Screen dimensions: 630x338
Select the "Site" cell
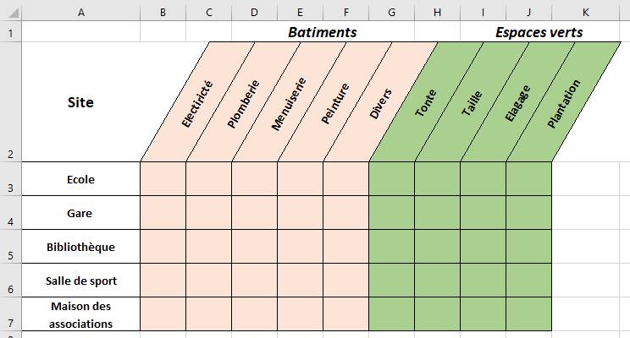tap(80, 102)
